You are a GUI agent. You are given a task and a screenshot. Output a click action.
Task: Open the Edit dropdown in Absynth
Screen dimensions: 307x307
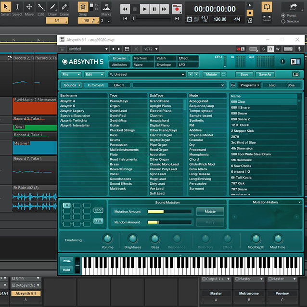click(94, 75)
